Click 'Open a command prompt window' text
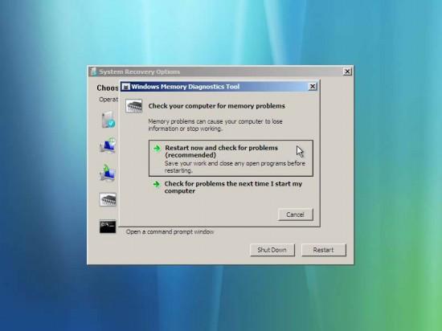442x331 pixels. (x=170, y=232)
